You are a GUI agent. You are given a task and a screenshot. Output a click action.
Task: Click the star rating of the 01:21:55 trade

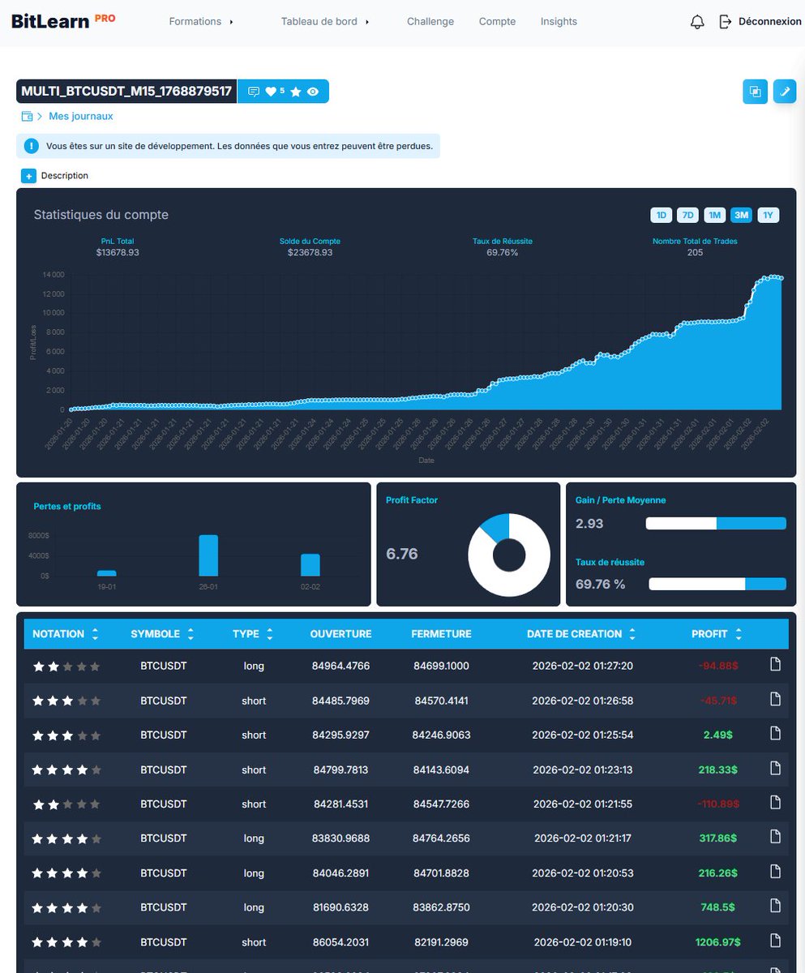click(66, 804)
